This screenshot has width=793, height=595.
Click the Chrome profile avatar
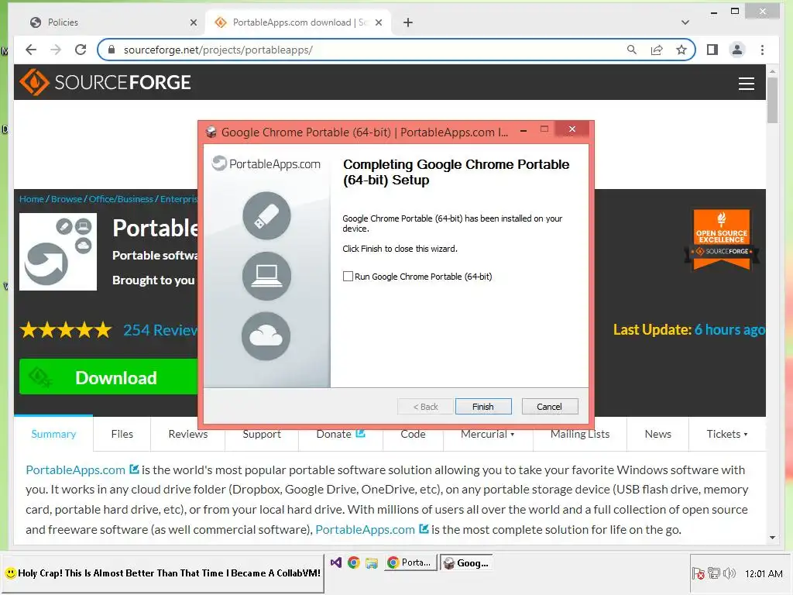tap(737, 50)
